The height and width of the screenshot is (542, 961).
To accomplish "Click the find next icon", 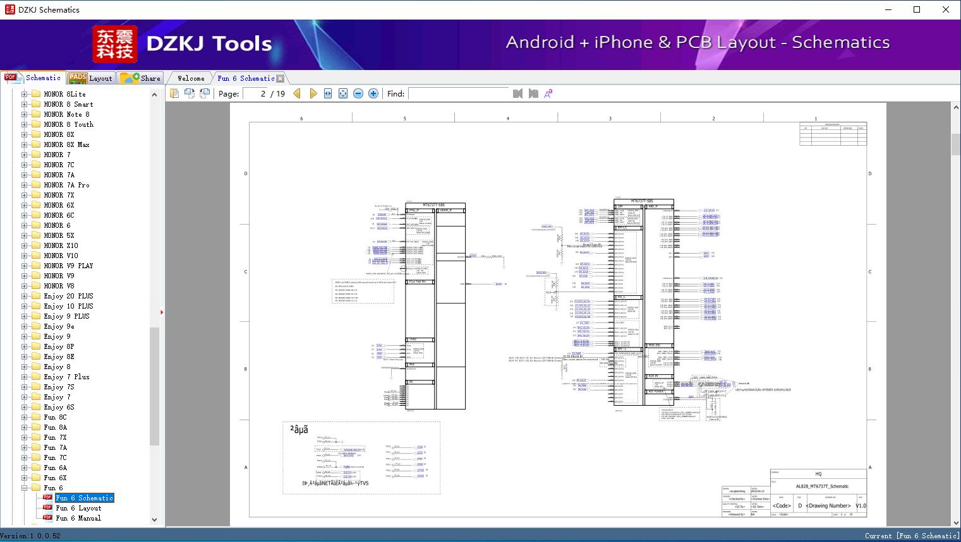I will tap(533, 93).
